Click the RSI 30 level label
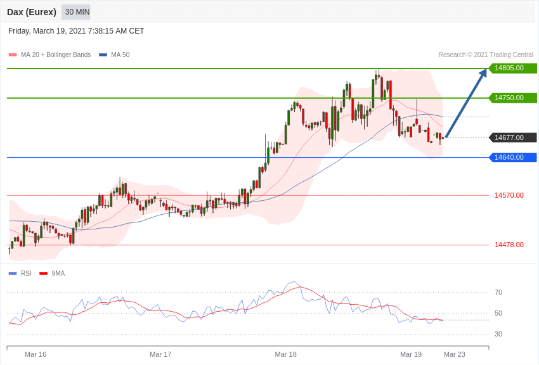539x365 pixels. click(498, 334)
